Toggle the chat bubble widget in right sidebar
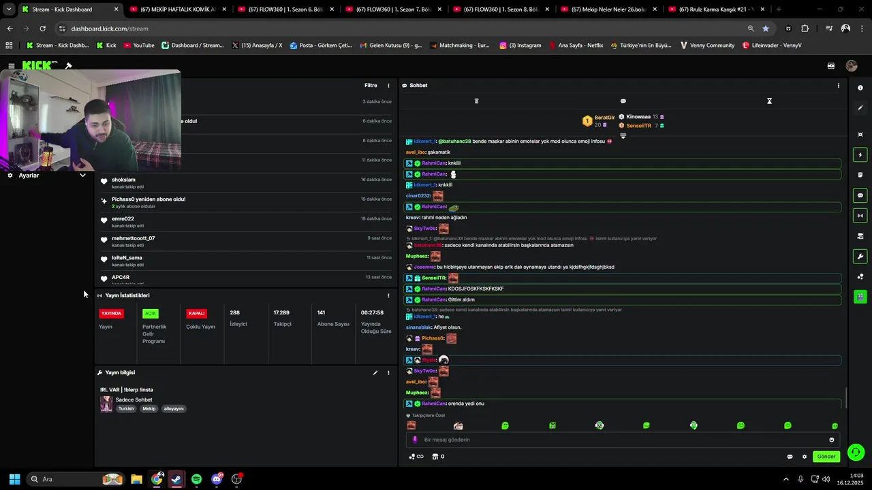Screen dimensions: 872x490 point(860,195)
